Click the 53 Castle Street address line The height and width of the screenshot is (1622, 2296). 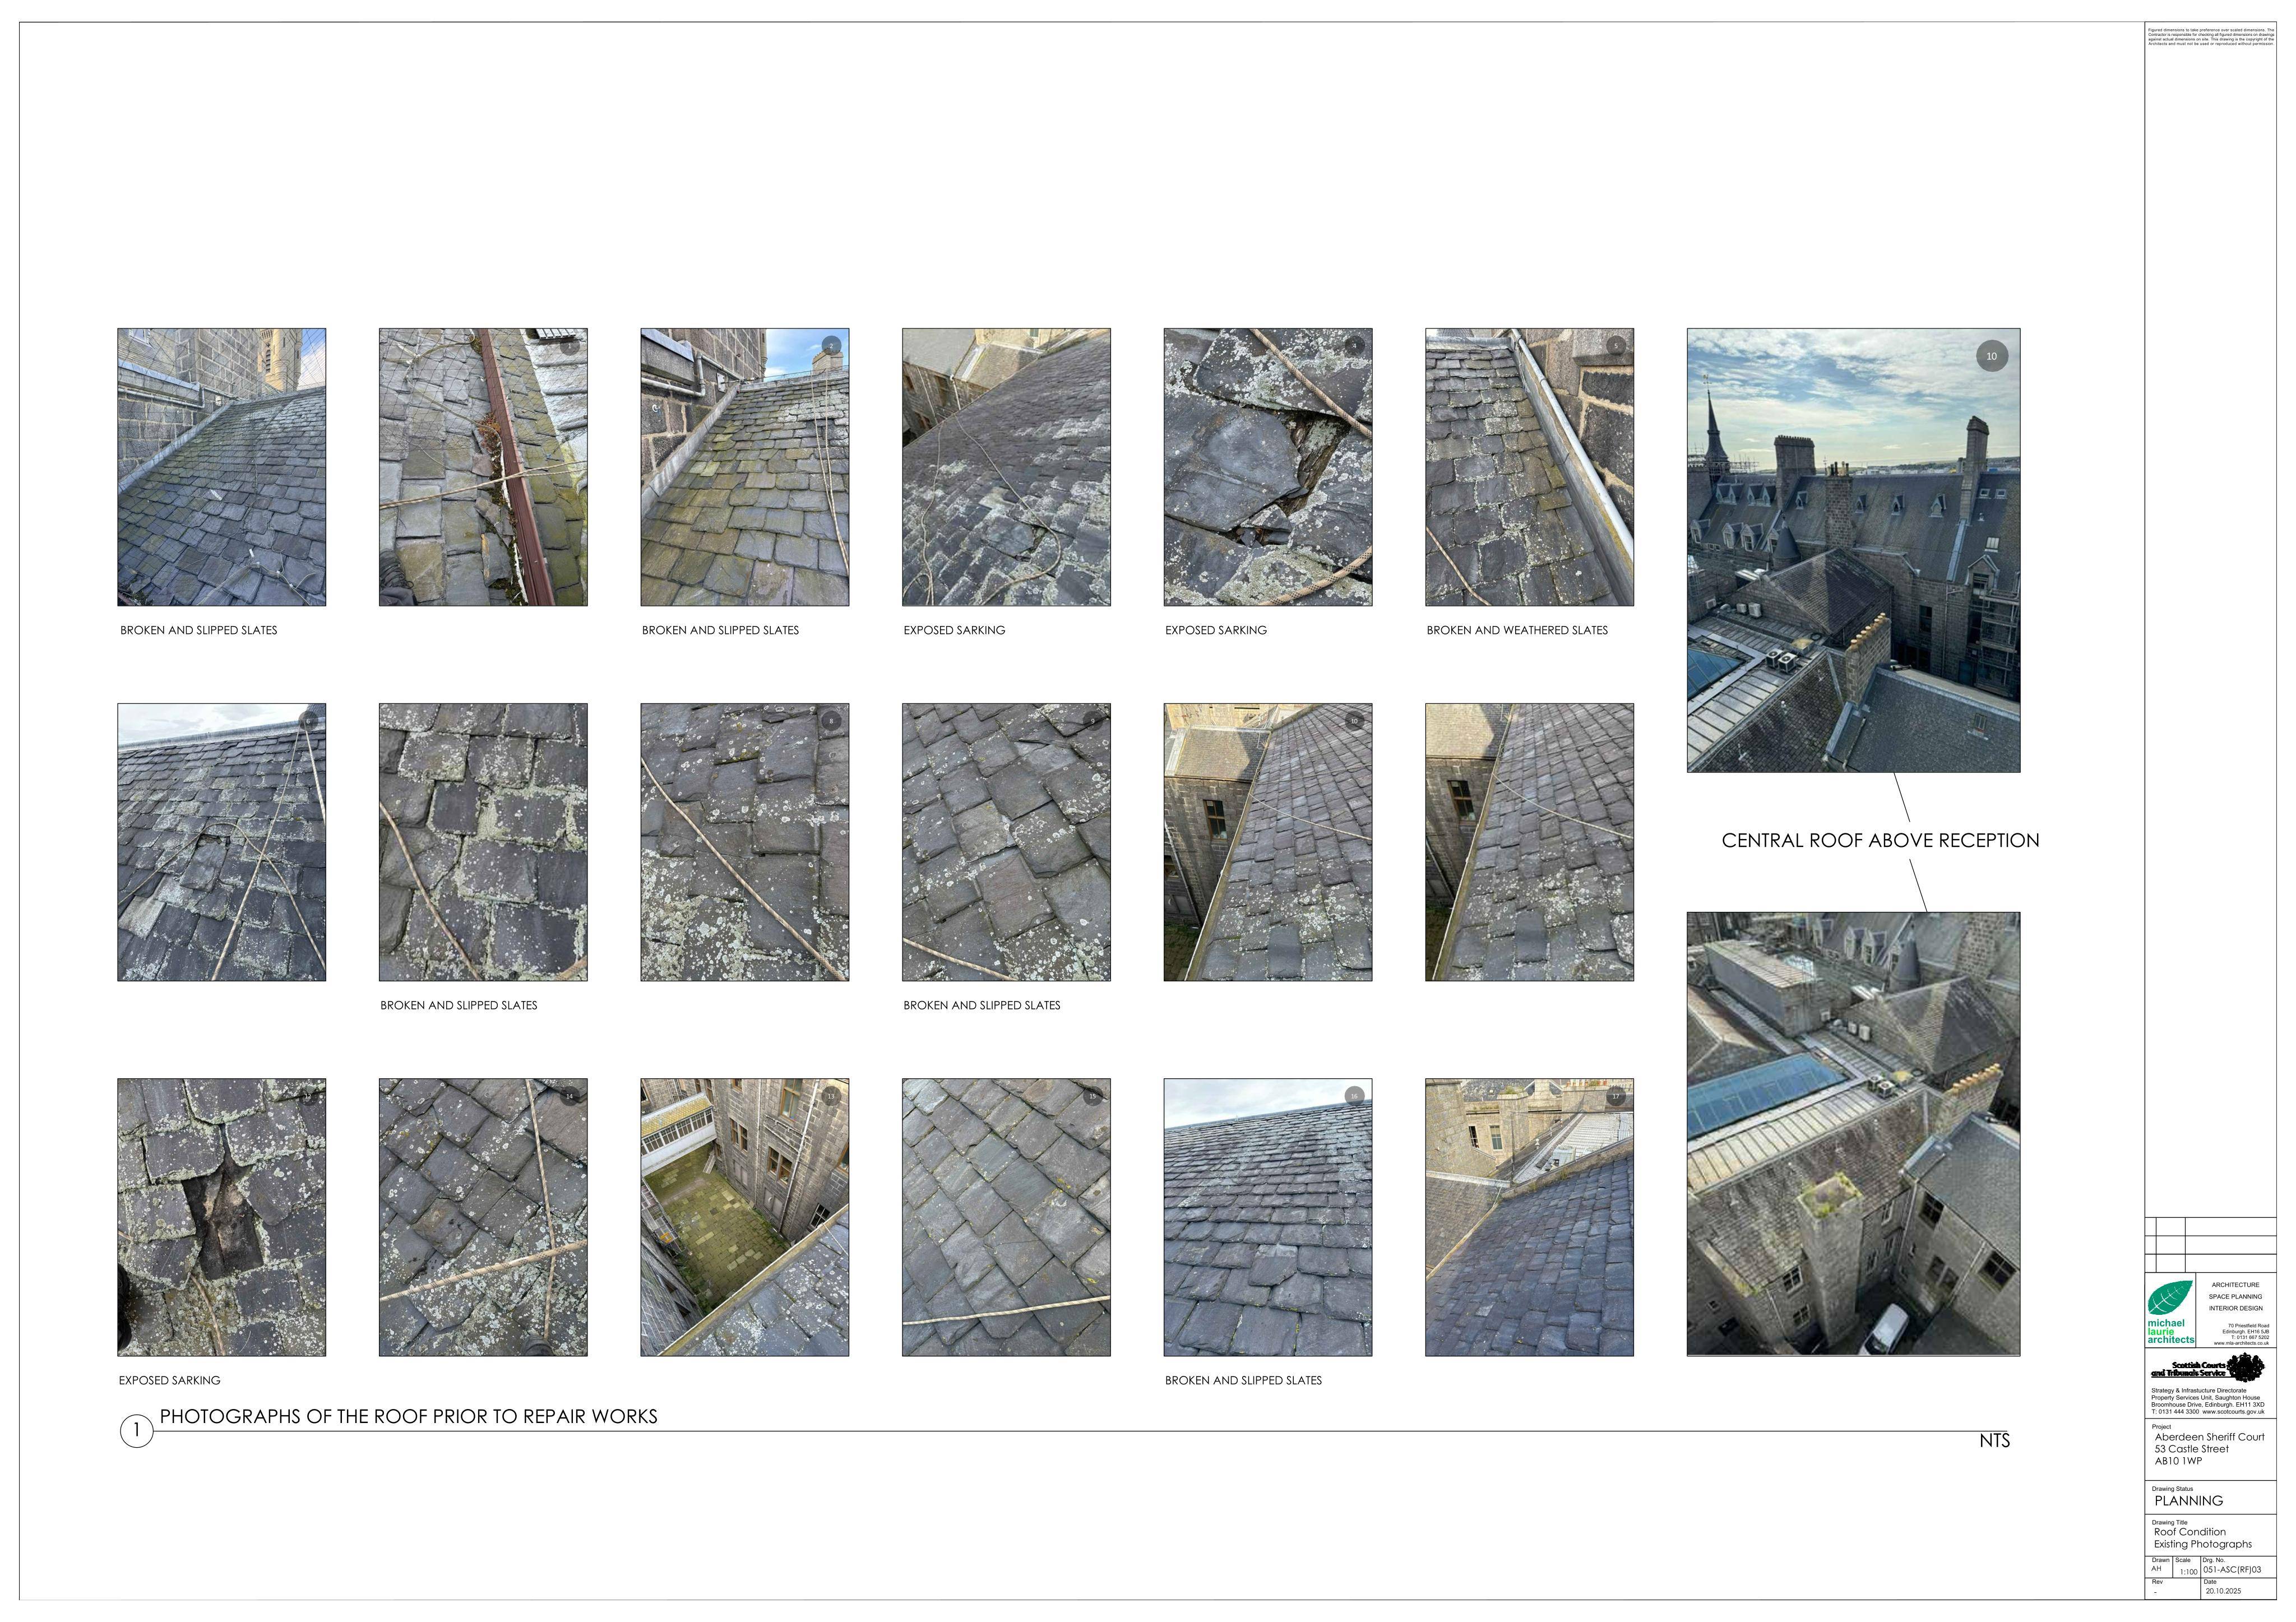pos(2192,1449)
